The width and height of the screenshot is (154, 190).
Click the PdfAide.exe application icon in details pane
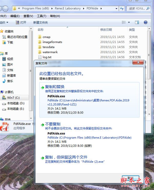(x=4, y=127)
